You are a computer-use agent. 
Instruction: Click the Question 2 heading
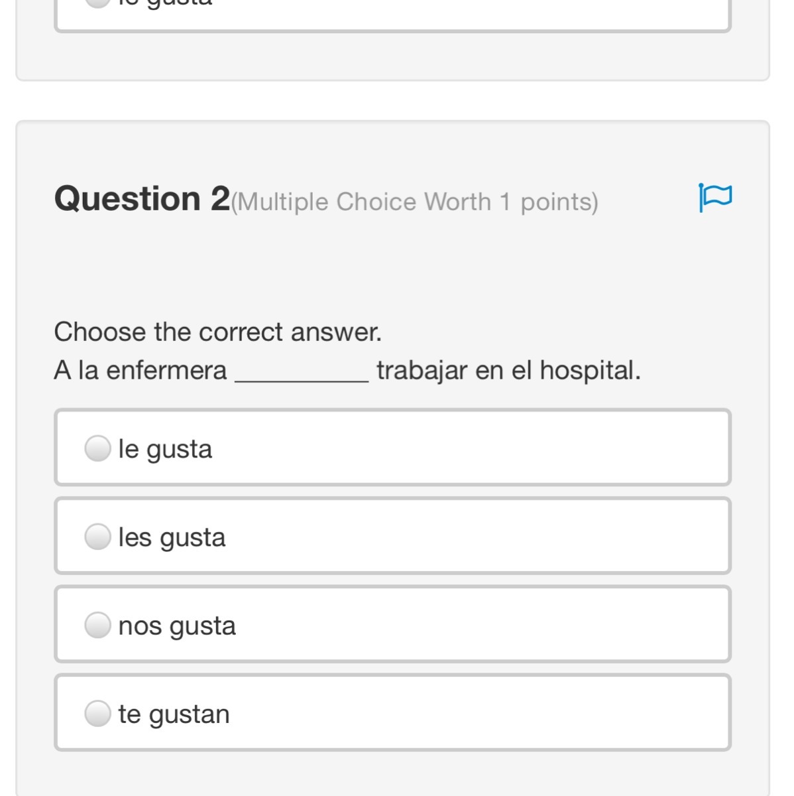coord(142,198)
